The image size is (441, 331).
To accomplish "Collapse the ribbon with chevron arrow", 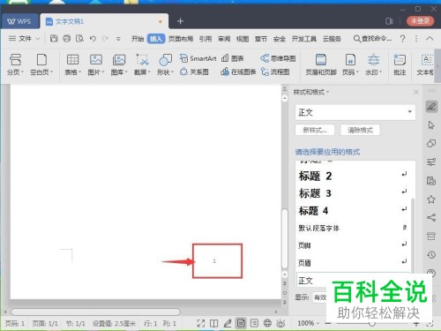I will [x=430, y=39].
